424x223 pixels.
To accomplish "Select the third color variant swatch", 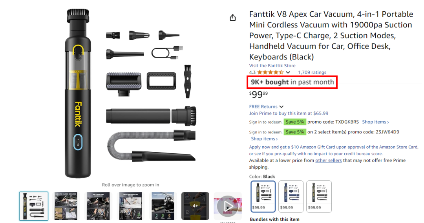I will point(319,196).
